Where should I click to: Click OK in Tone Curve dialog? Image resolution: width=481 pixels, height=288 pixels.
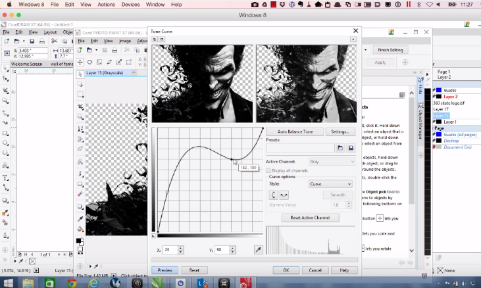click(x=286, y=270)
